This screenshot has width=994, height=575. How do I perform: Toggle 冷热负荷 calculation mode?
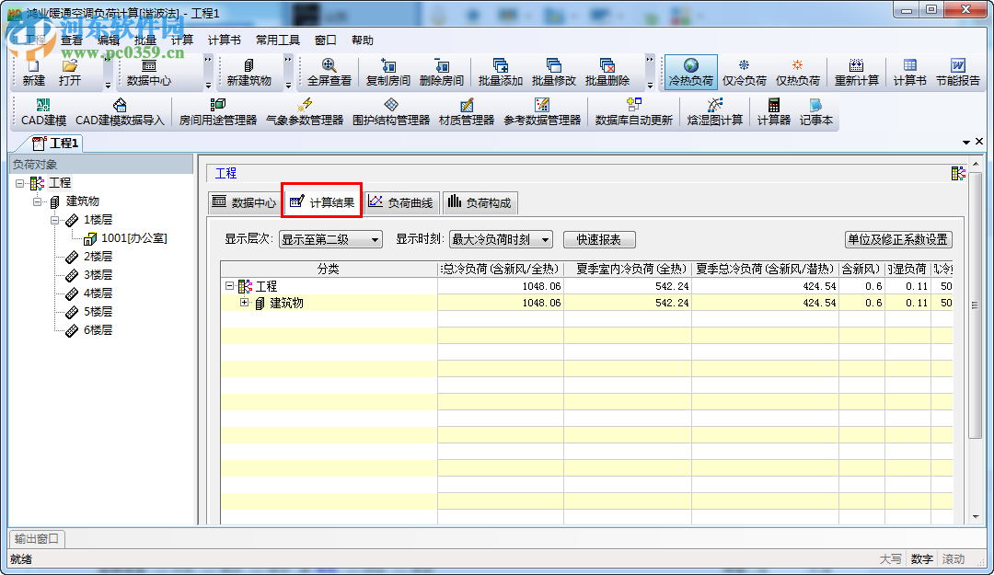[x=691, y=73]
